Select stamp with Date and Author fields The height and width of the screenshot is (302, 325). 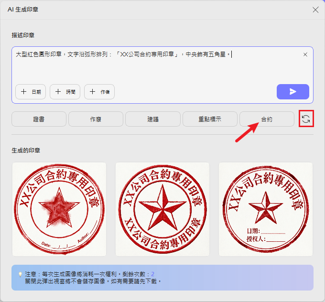pyautogui.click(x=59, y=209)
